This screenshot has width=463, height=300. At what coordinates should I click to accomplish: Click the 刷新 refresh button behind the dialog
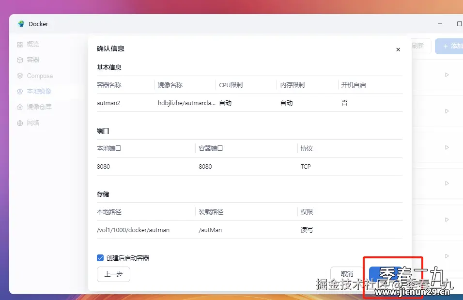[x=419, y=46]
